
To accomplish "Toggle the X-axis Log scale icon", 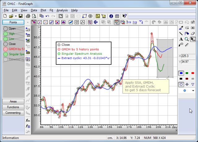I will [x=129, y=22].
